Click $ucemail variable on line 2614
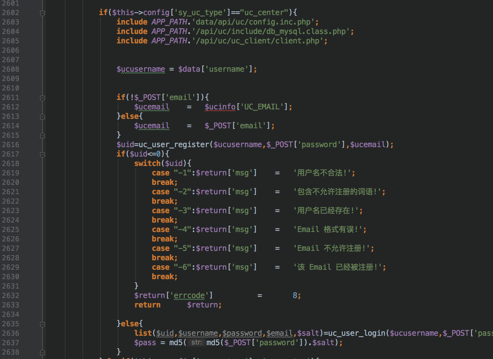This screenshot has height=359, width=493. click(x=152, y=126)
